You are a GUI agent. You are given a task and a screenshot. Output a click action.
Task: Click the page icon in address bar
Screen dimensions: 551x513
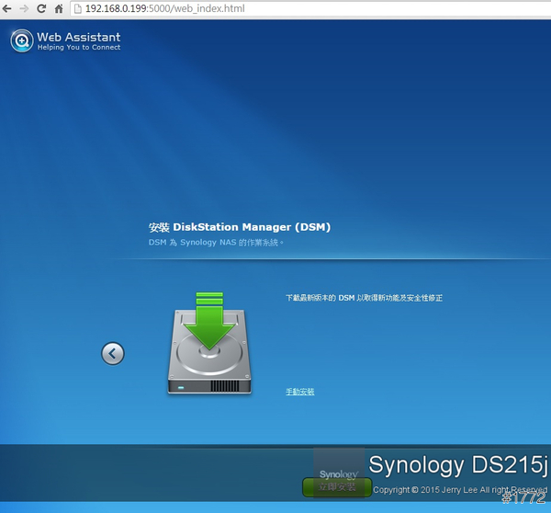(x=78, y=8)
